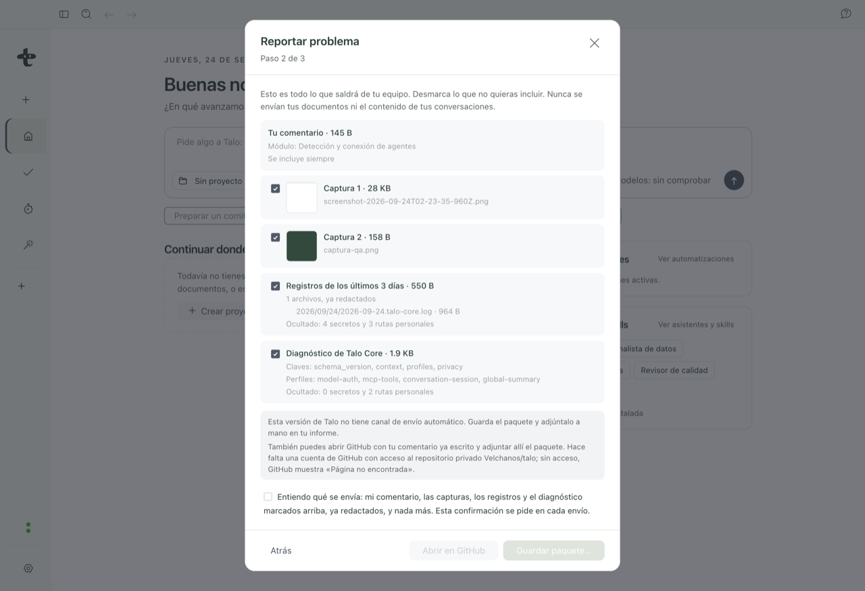Click the 2026-09-24.talo-core.log file line

[378, 312]
